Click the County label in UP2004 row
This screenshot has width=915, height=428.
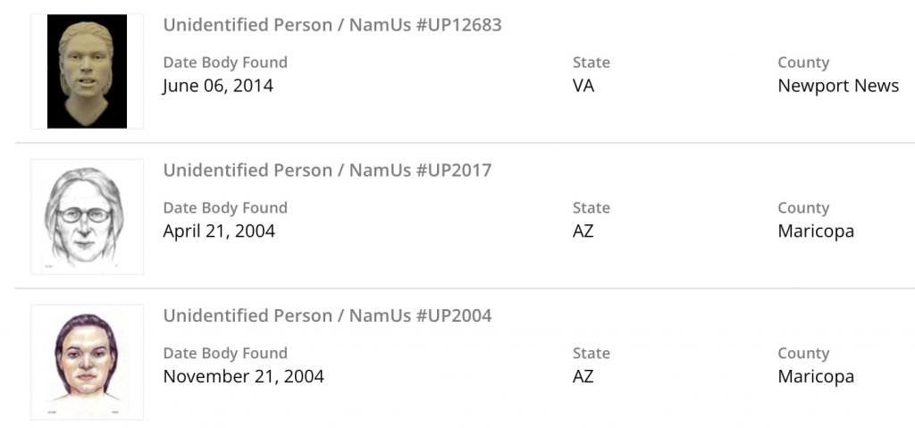pos(803,353)
